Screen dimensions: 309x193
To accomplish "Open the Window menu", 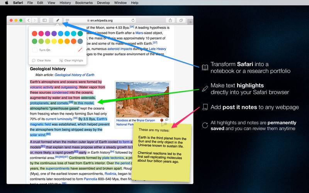I will (121, 3).
